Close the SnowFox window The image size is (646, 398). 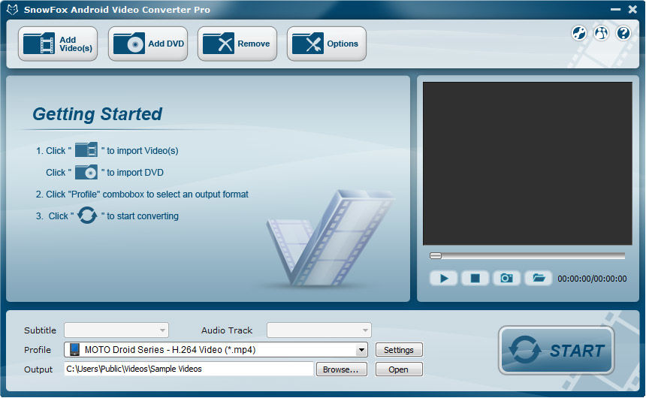tap(632, 9)
